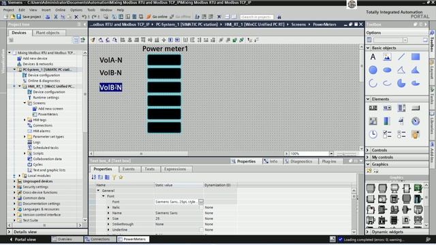436x245 pixels.
Task: Switch to the Texts tab in inspector
Action: click(x=149, y=169)
